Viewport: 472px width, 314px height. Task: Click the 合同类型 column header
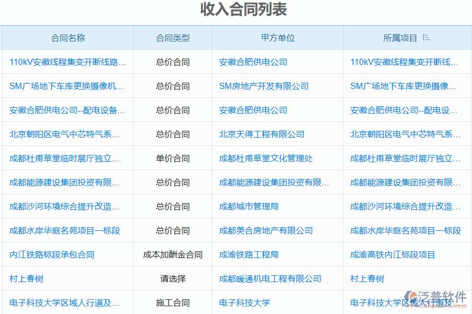point(172,37)
